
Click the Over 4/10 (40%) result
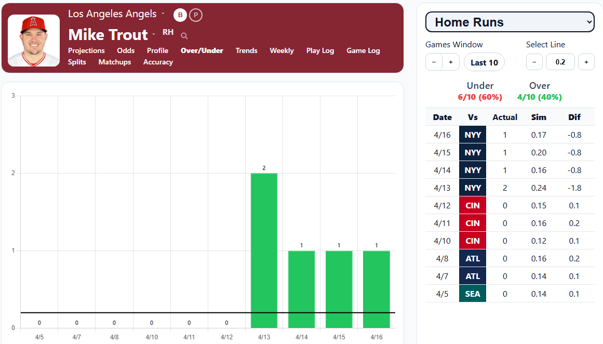pyautogui.click(x=540, y=97)
